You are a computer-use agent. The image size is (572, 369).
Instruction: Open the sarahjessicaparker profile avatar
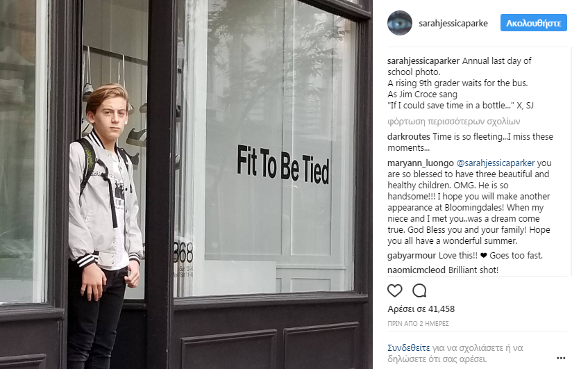400,23
